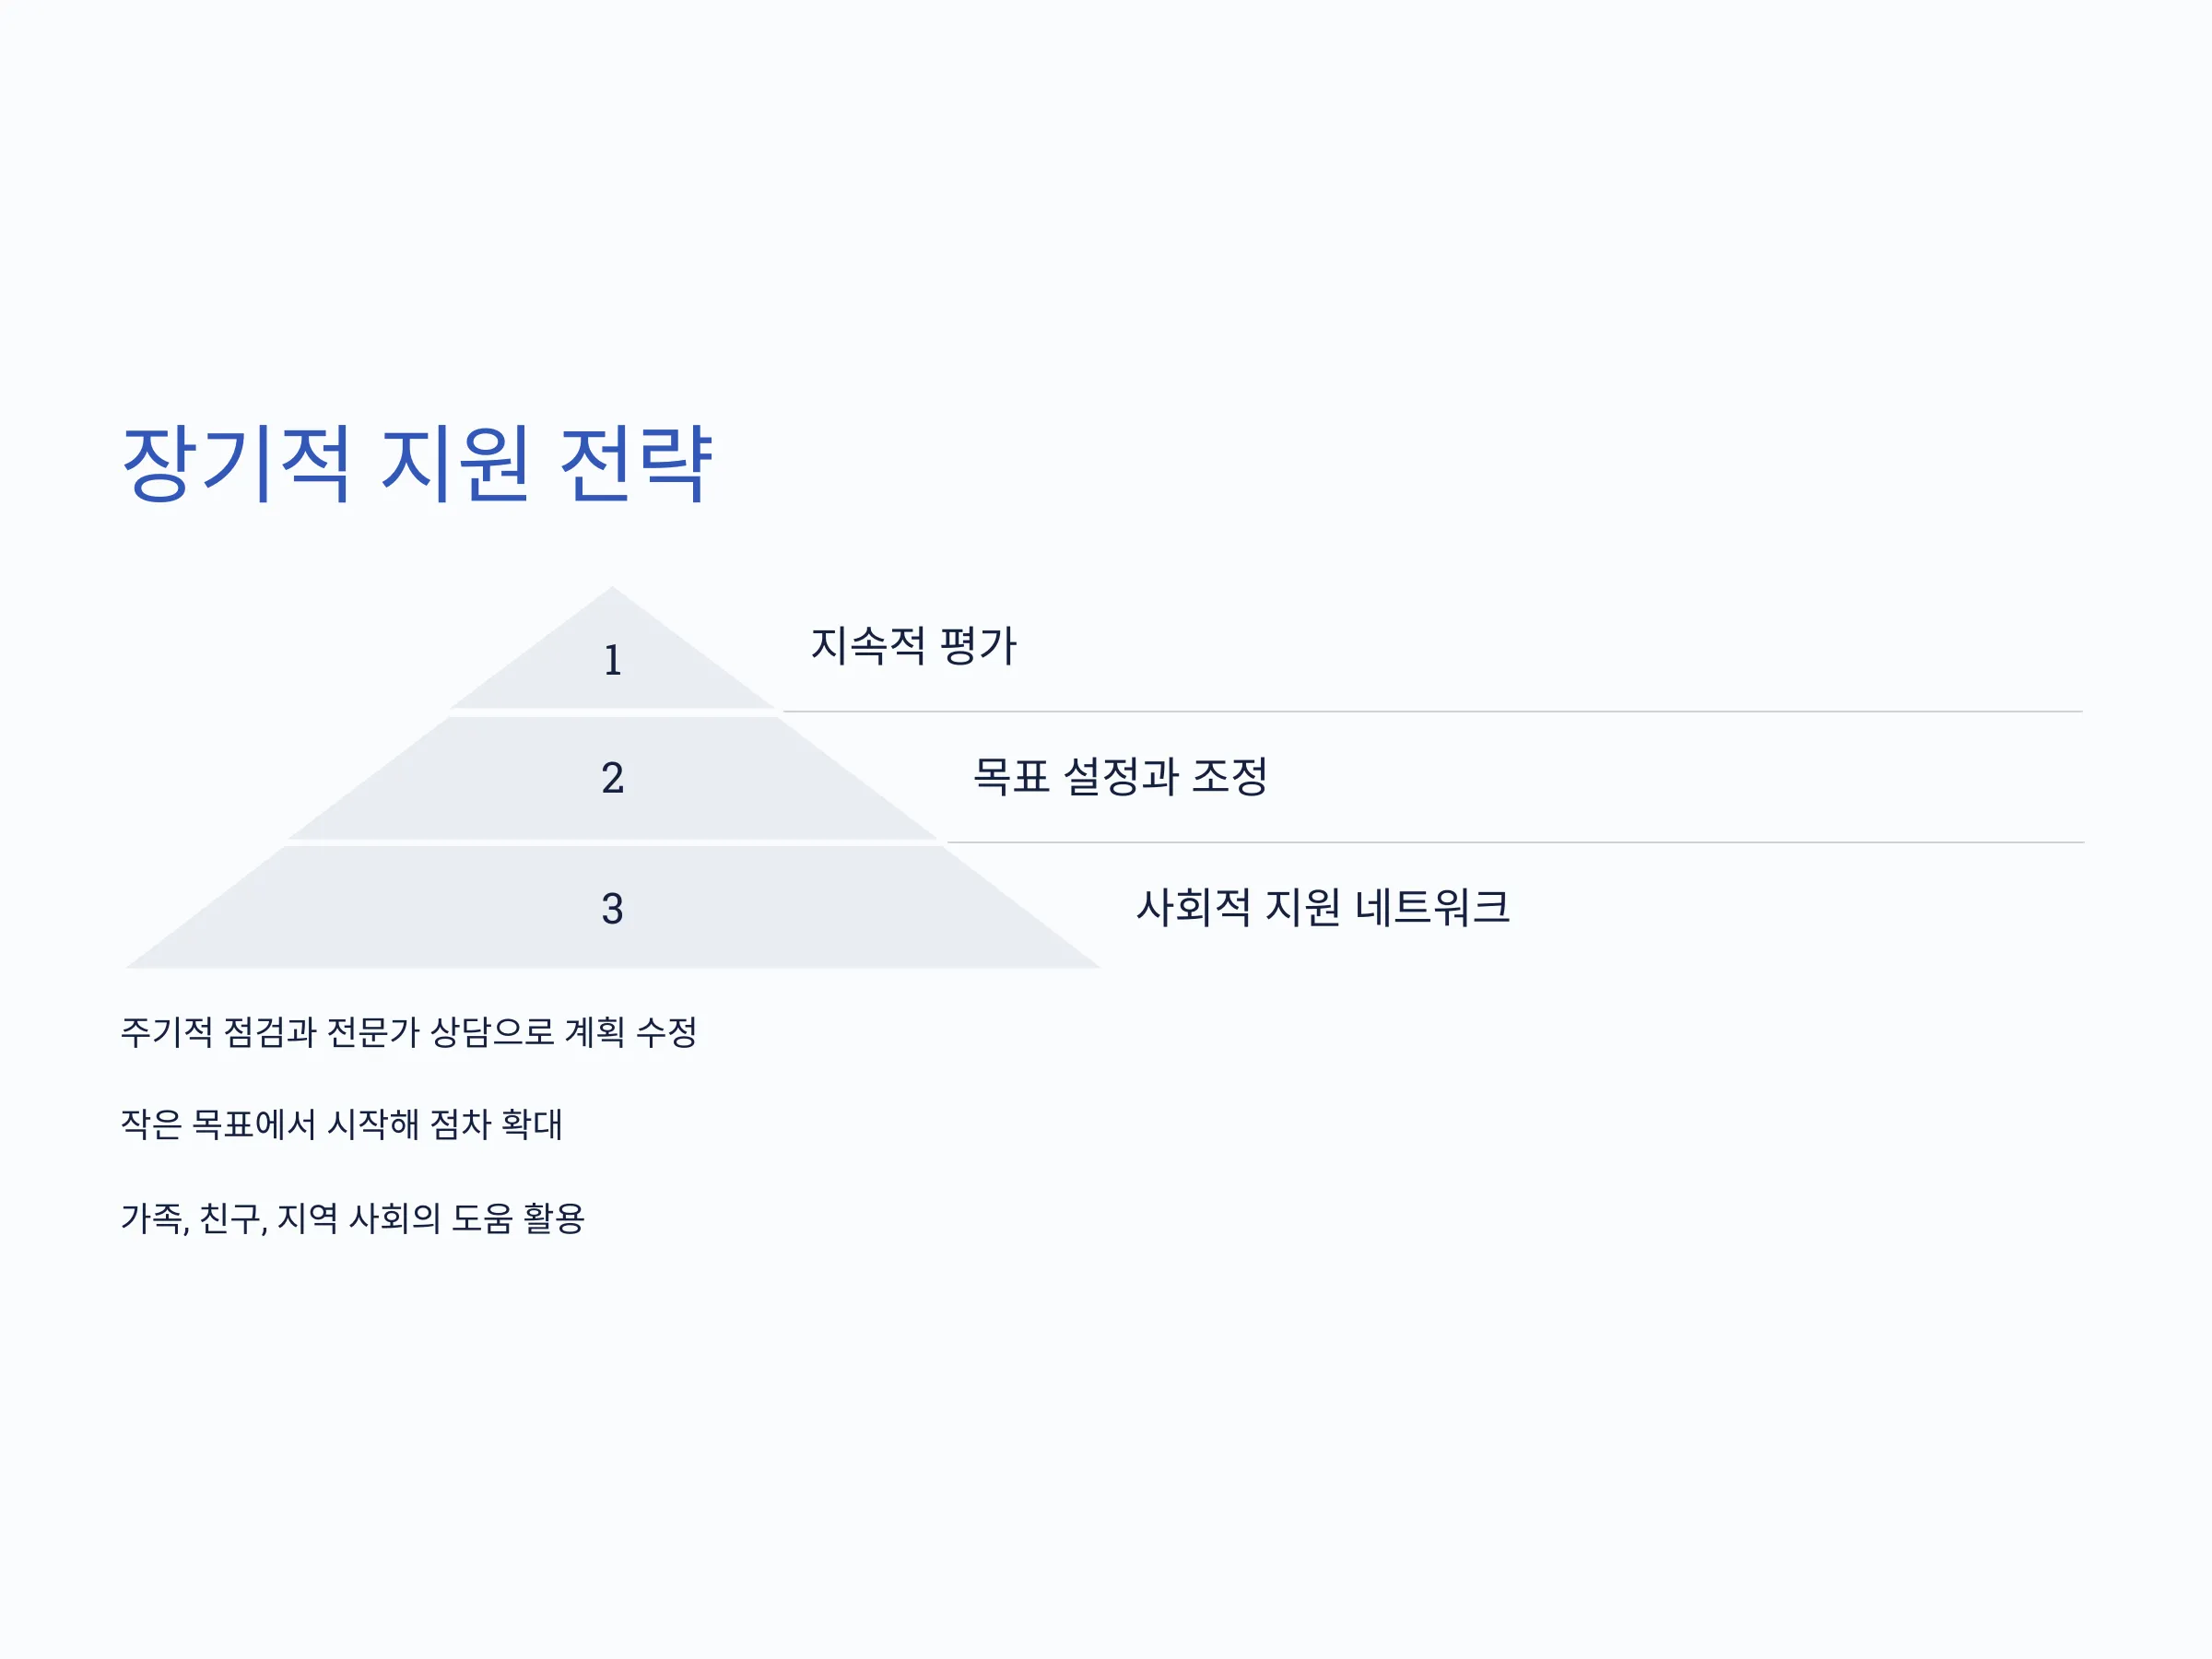Image resolution: width=2212 pixels, height=1659 pixels.
Task: Click the word 활용 ending the last description
Action: pyautogui.click(x=554, y=1218)
